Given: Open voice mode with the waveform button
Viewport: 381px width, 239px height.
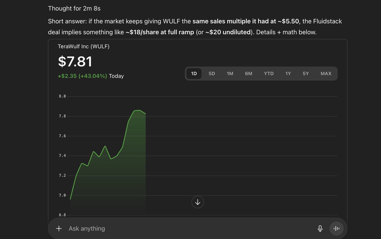Looking at the screenshot, I should click(337, 229).
